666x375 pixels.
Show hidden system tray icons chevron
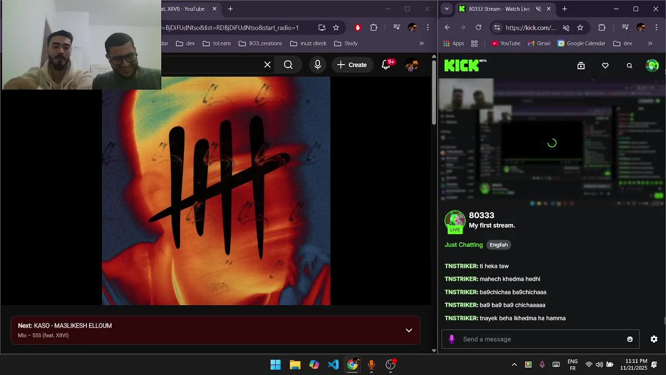tap(514, 365)
